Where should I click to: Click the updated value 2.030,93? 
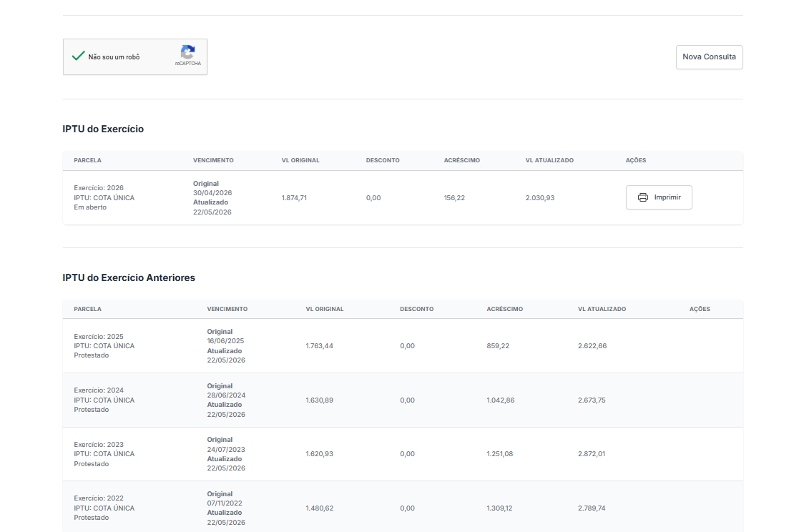click(x=540, y=198)
